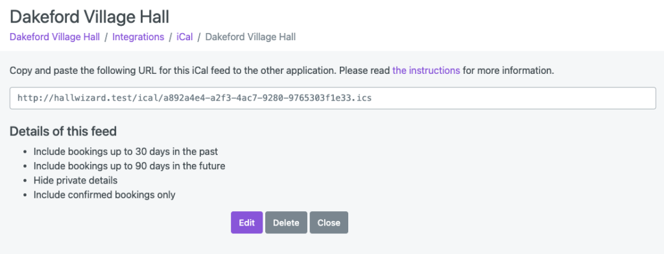Click the grey current-page breadcrumb text

point(250,37)
